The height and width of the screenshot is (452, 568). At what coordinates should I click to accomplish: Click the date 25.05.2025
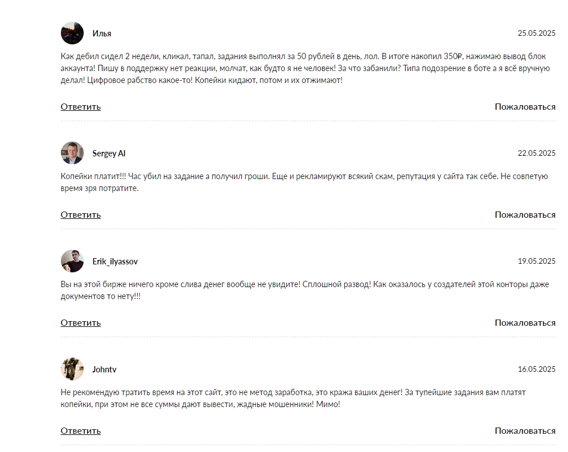click(x=536, y=34)
